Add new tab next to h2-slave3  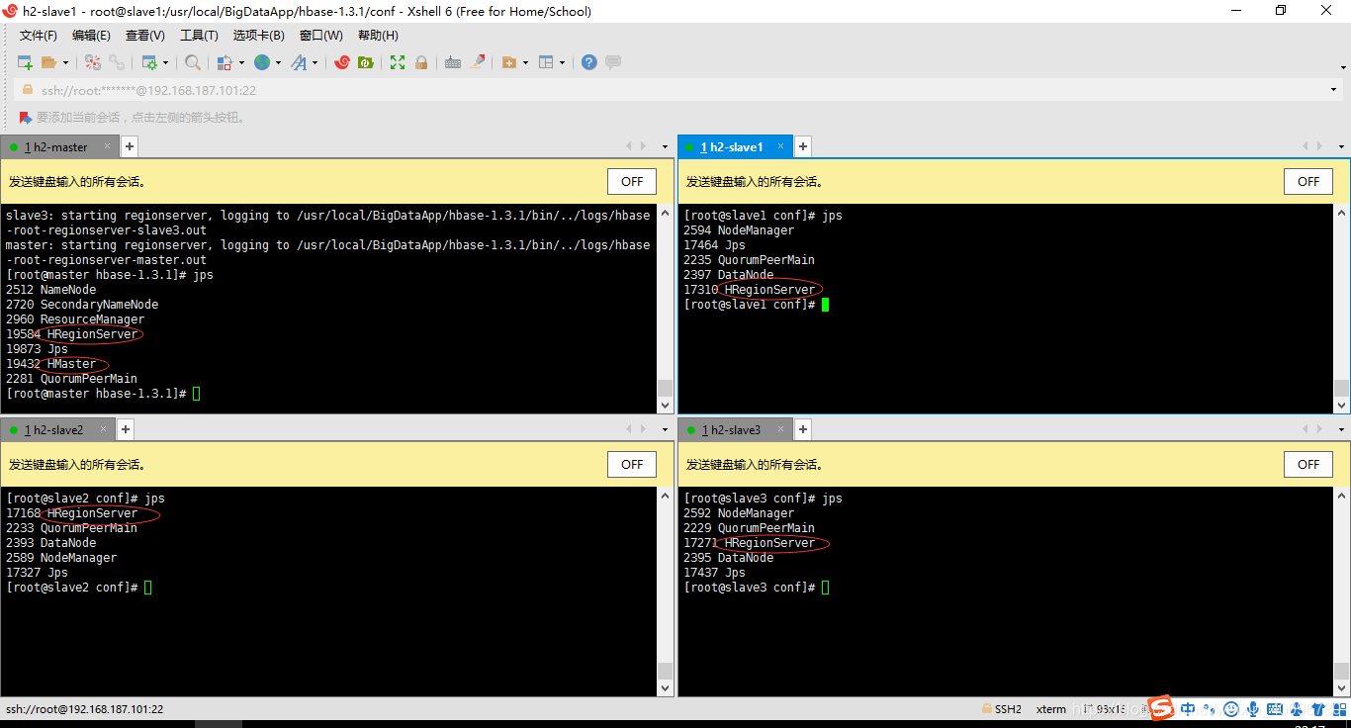[803, 430]
